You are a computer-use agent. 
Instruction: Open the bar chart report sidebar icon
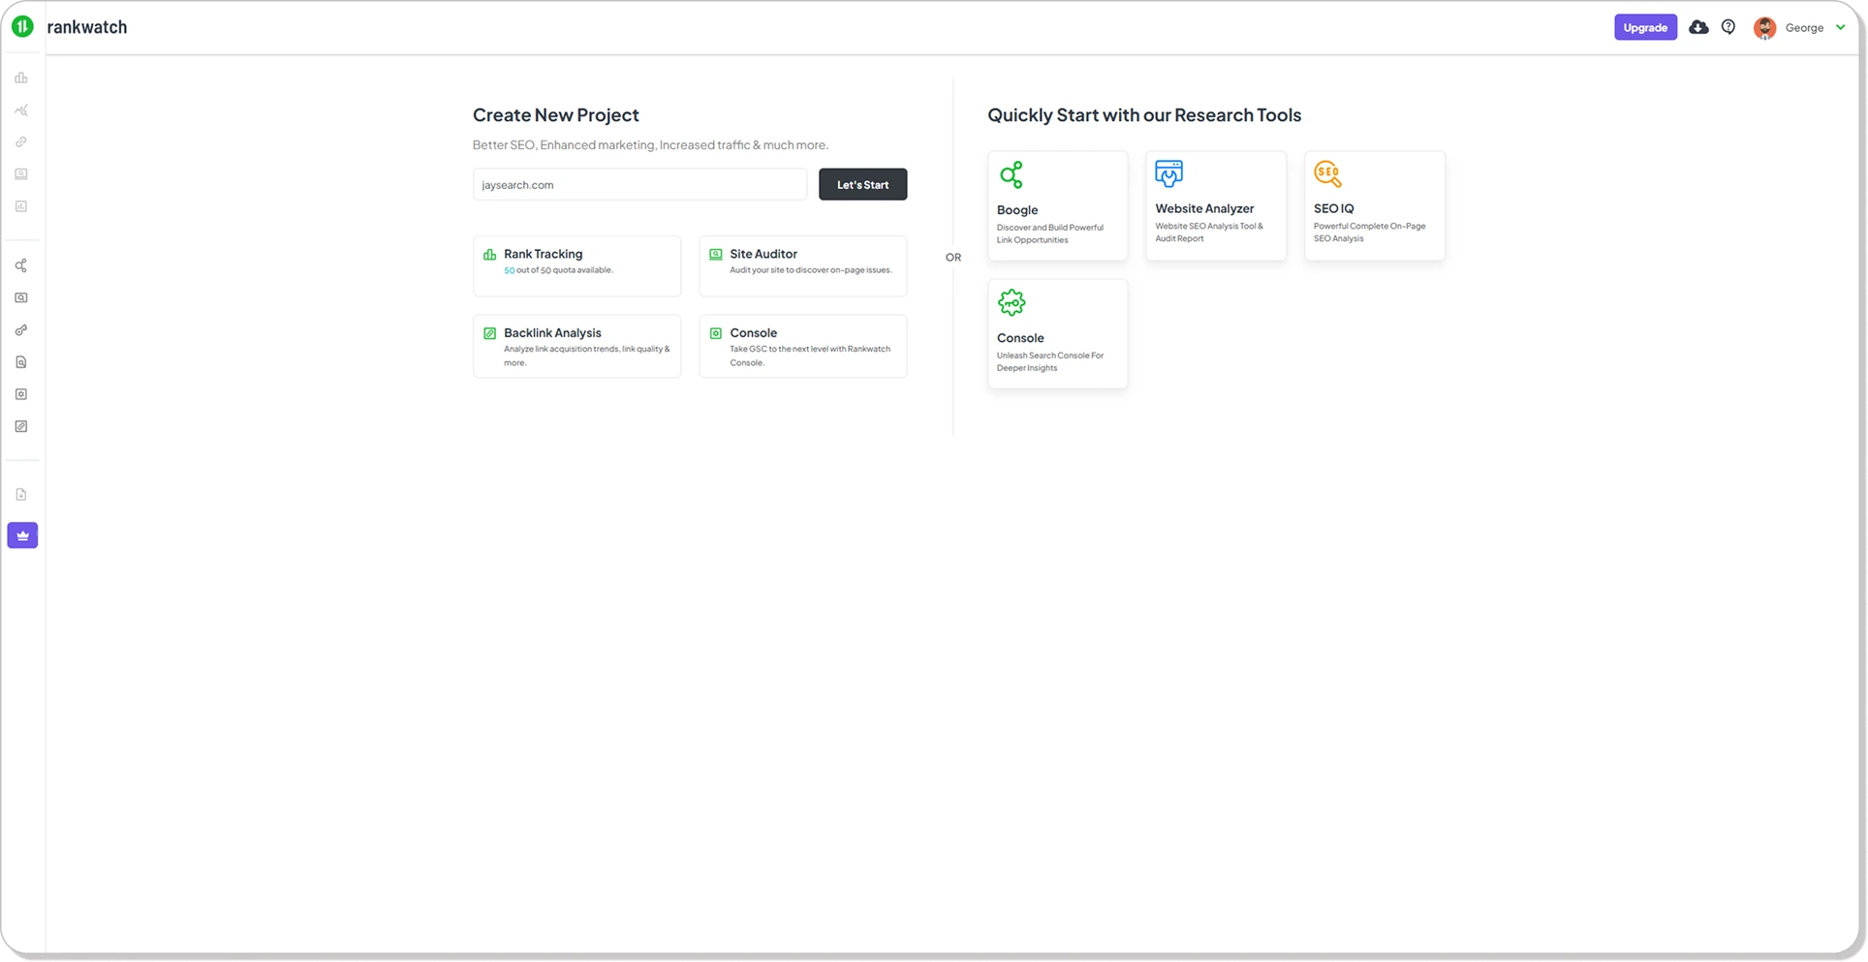pyautogui.click(x=21, y=206)
